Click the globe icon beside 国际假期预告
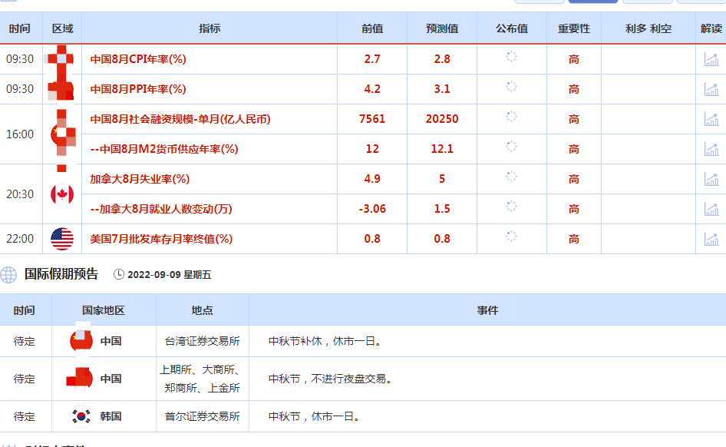726x447 pixels. pyautogui.click(x=8, y=274)
